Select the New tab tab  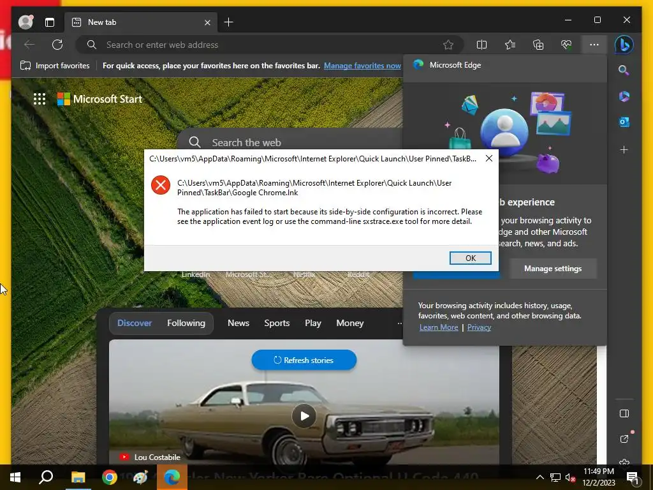(141, 22)
